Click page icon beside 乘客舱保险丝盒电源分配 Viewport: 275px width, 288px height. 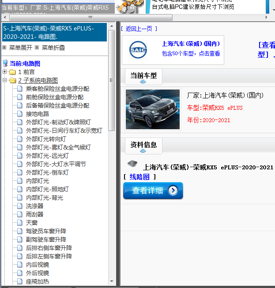[20, 89]
